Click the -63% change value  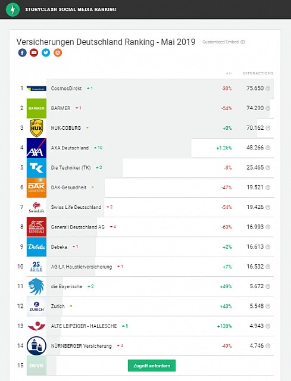(x=226, y=227)
